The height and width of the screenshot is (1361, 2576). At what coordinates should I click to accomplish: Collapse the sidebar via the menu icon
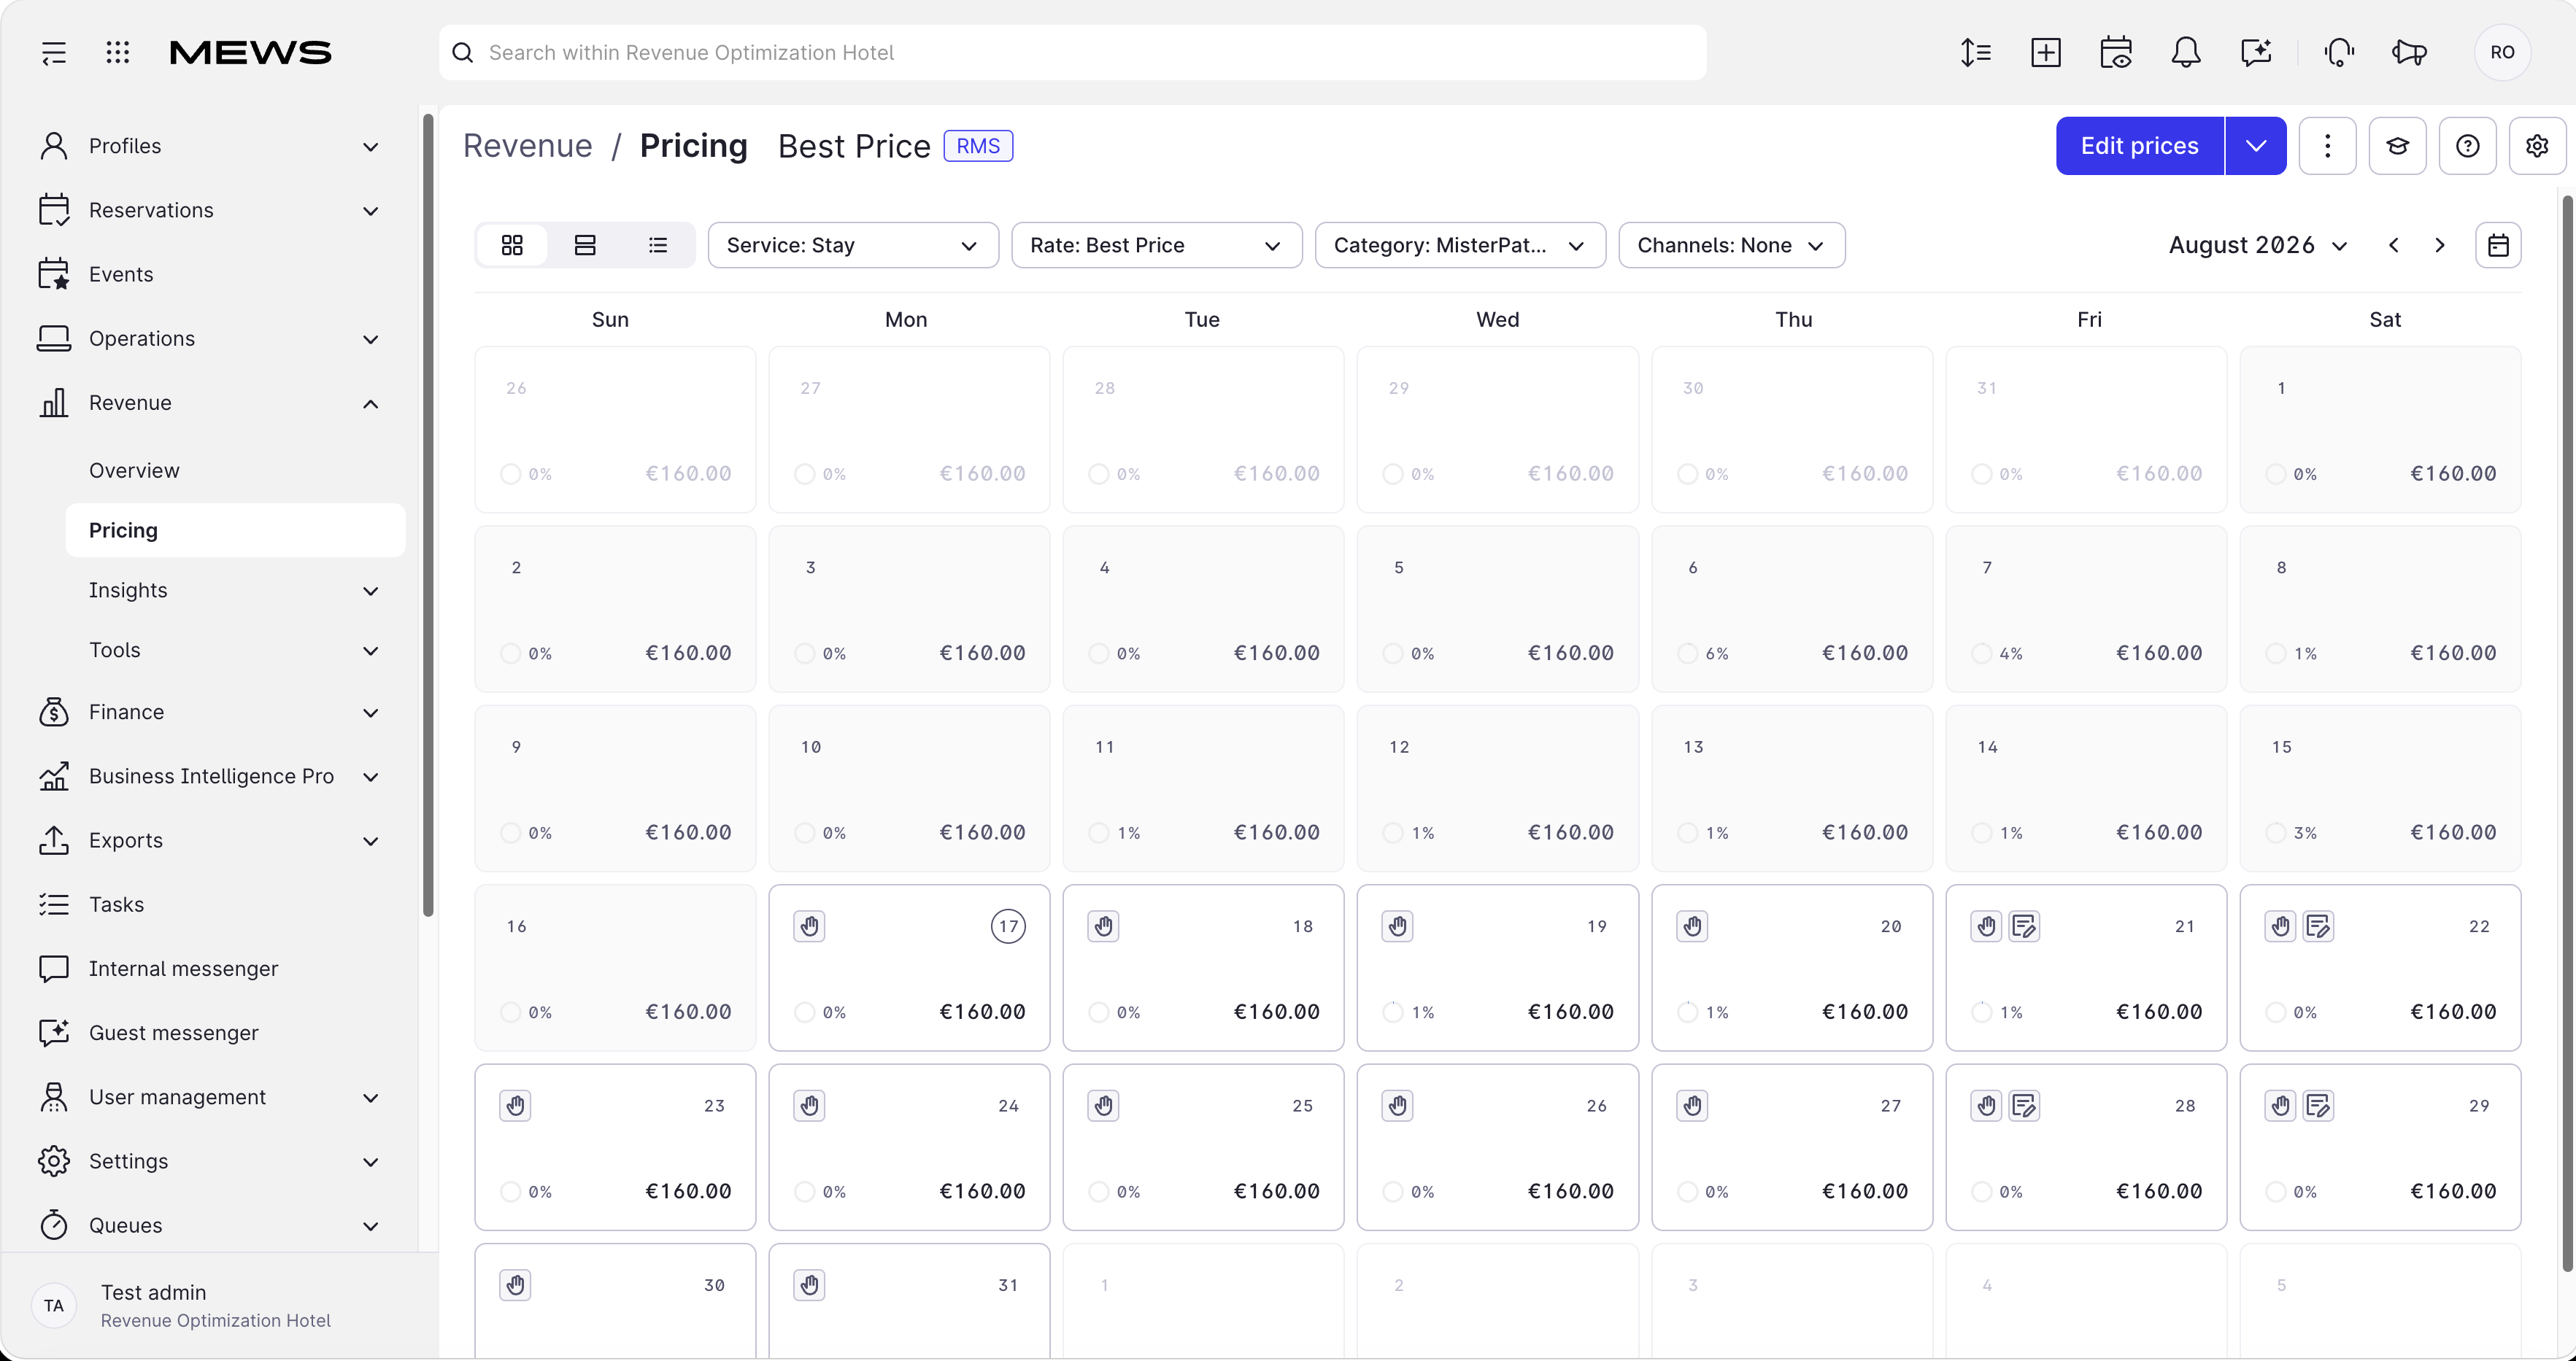tap(54, 53)
